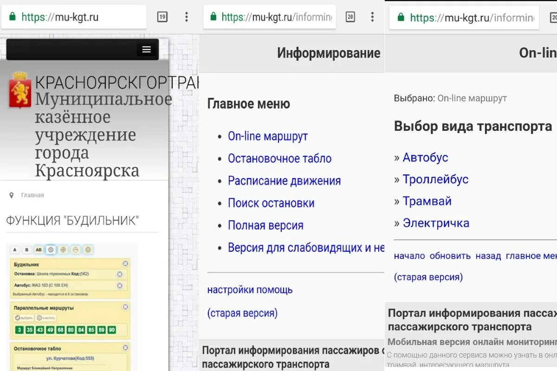Select Автобус as transport type
Screen dimensions: 557x371
[425, 158]
